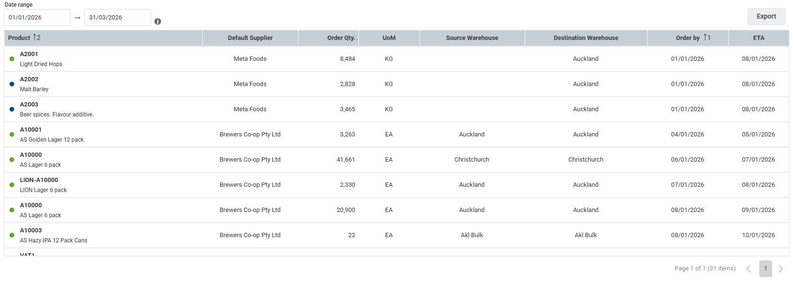Go to the next page arrow

(781, 269)
